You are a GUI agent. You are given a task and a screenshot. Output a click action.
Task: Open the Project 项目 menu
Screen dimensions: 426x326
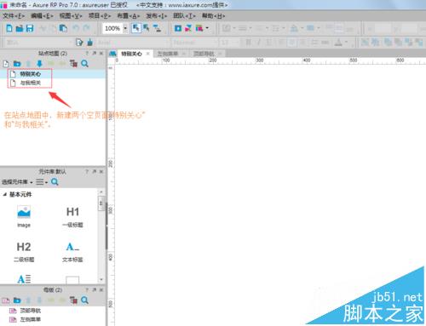pos(100,16)
